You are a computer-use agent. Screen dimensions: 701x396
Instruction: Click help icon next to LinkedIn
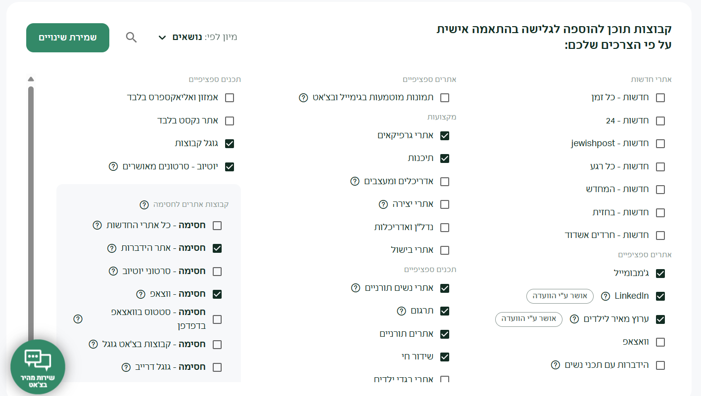click(605, 296)
